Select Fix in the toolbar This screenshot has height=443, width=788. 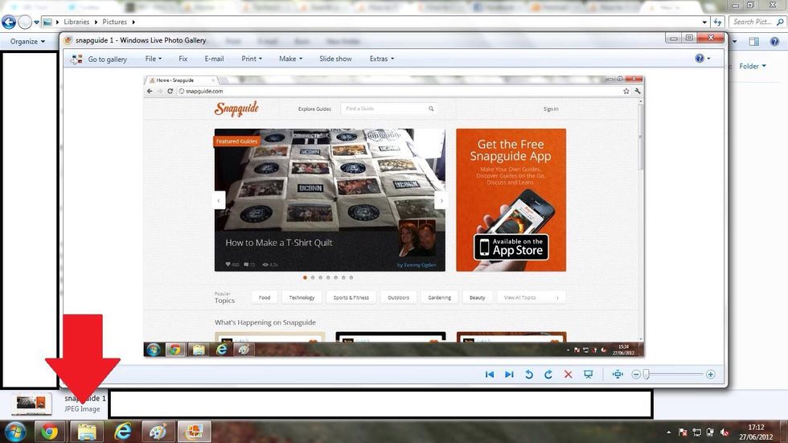(x=183, y=59)
